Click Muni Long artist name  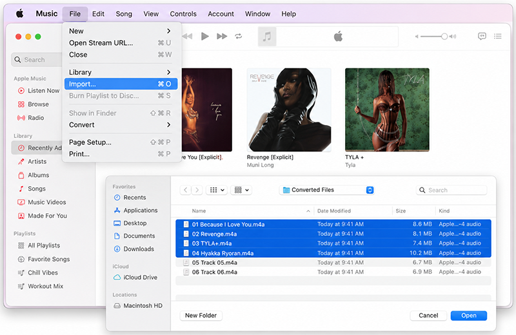point(261,165)
